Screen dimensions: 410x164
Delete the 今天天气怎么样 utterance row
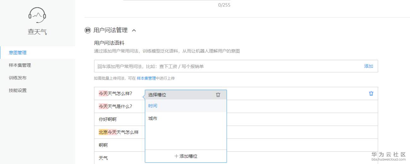[371, 93]
